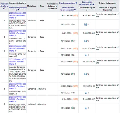
Task: Open offer link Partida 4-Oferta 3
Action: (x=18, y=16)
